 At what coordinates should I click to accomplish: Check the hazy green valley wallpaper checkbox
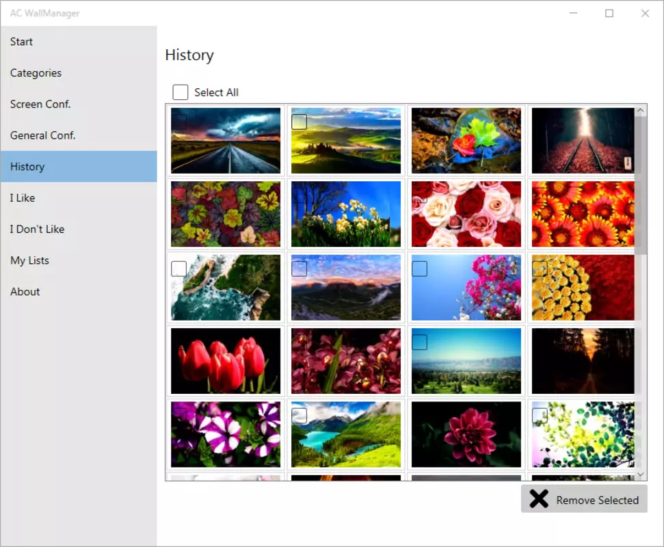coord(419,342)
